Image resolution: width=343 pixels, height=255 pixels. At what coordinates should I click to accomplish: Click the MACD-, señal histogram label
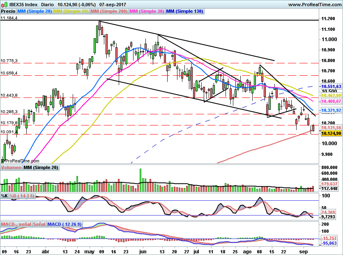pyautogui.click(x=16, y=224)
